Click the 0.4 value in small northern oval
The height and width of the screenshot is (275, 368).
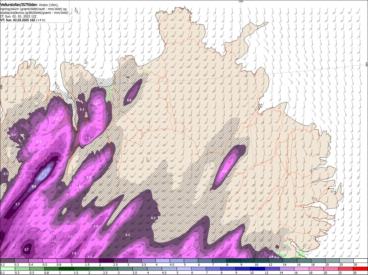click(129, 100)
